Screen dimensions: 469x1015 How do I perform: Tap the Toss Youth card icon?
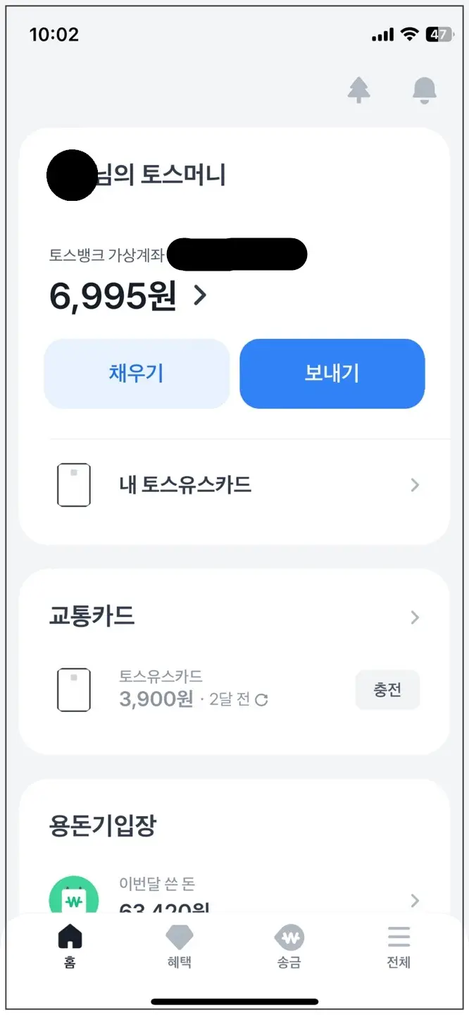pyautogui.click(x=73, y=484)
